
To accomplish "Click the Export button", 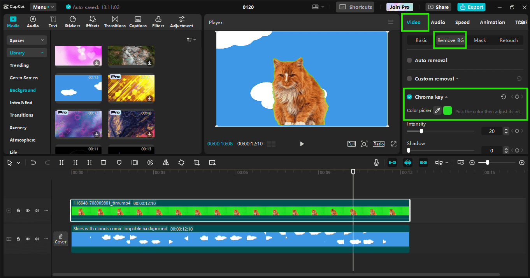I will [x=471, y=7].
